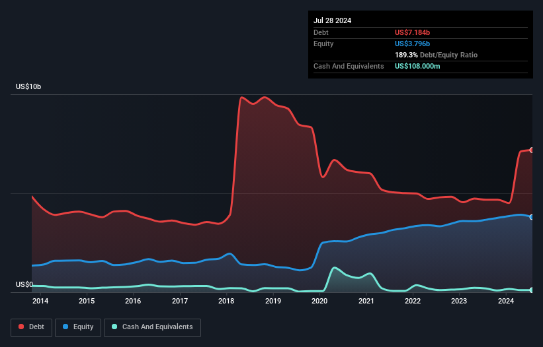Select the 2024 x-axis label
The height and width of the screenshot is (347, 543).
[x=506, y=301]
